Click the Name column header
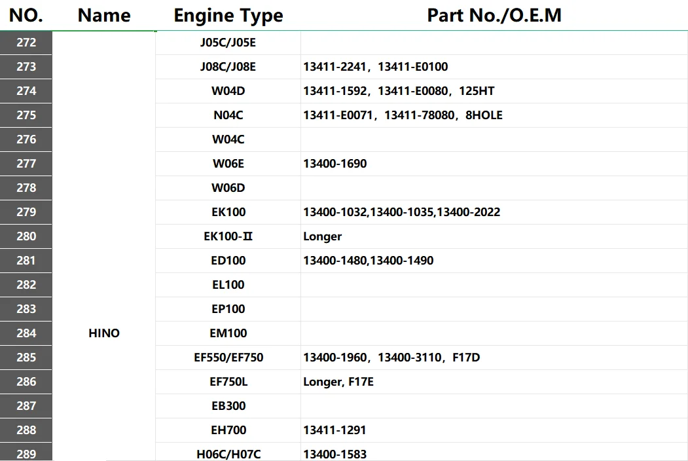Image resolution: width=688 pixels, height=461 pixels. [104, 15]
